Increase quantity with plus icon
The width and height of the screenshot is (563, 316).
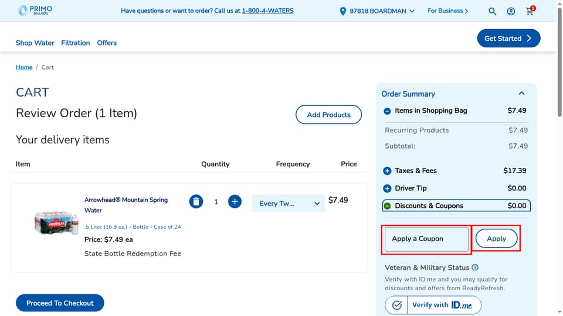coord(235,201)
